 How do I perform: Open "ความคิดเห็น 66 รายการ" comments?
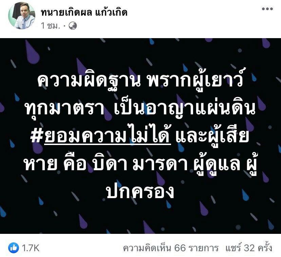(171, 248)
